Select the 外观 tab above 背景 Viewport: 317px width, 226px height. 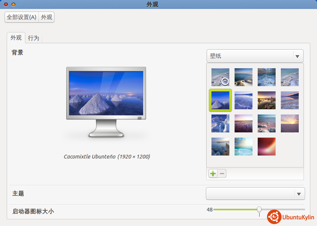pyautogui.click(x=16, y=38)
